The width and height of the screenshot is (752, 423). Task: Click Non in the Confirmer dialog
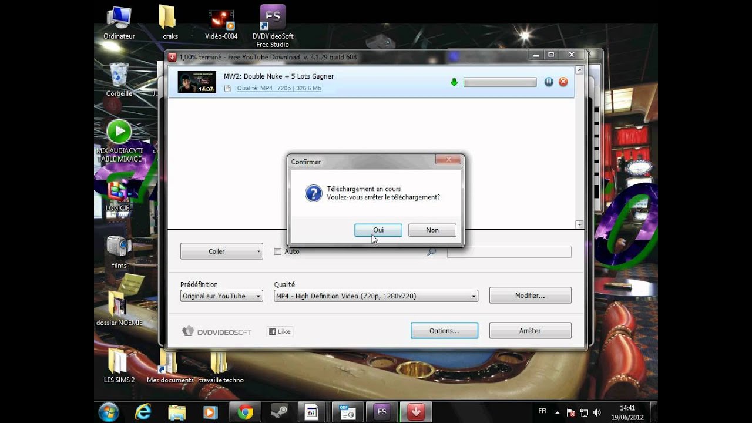tap(432, 230)
